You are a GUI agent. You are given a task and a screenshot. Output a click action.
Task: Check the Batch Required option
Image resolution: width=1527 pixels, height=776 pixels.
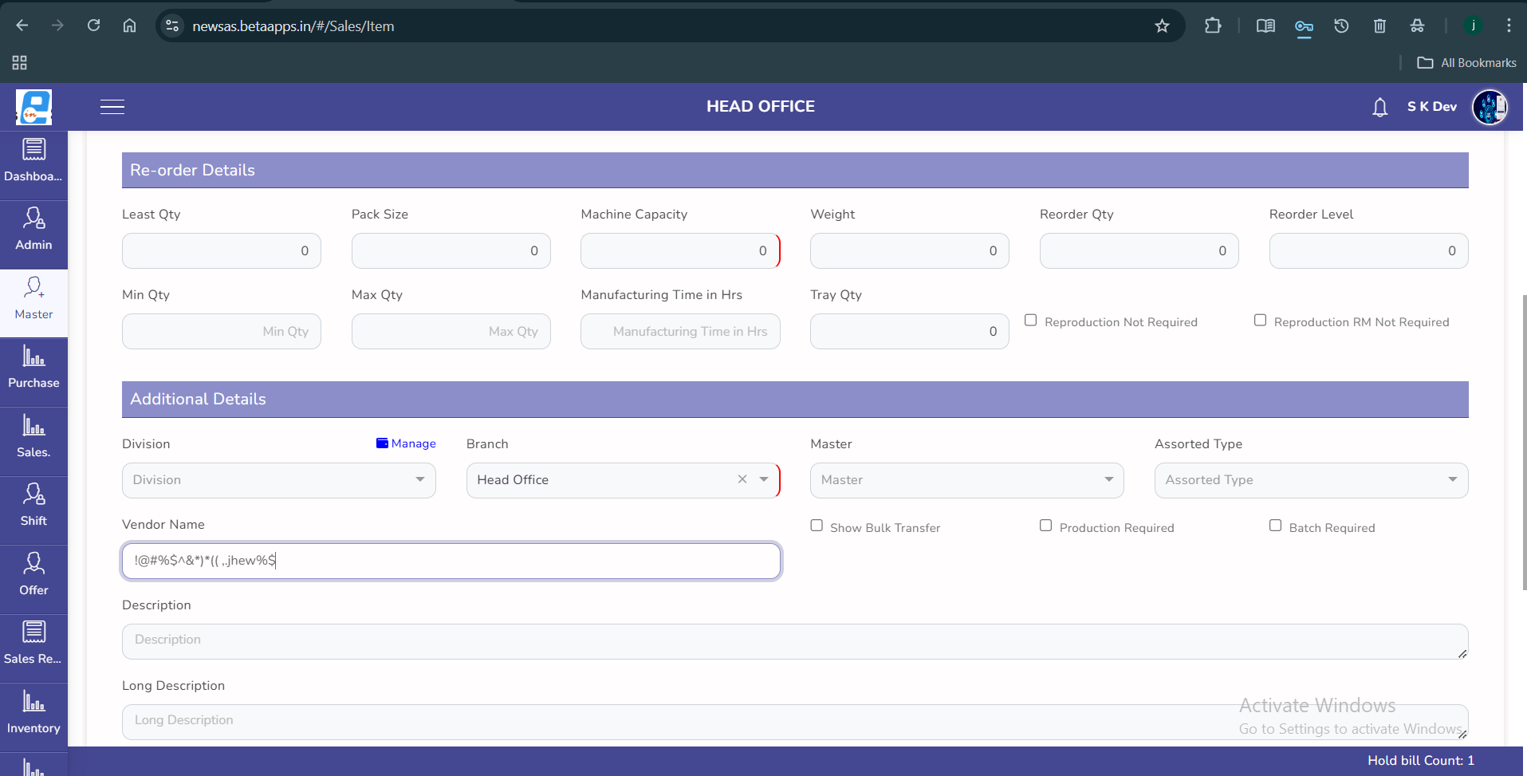[x=1275, y=526]
